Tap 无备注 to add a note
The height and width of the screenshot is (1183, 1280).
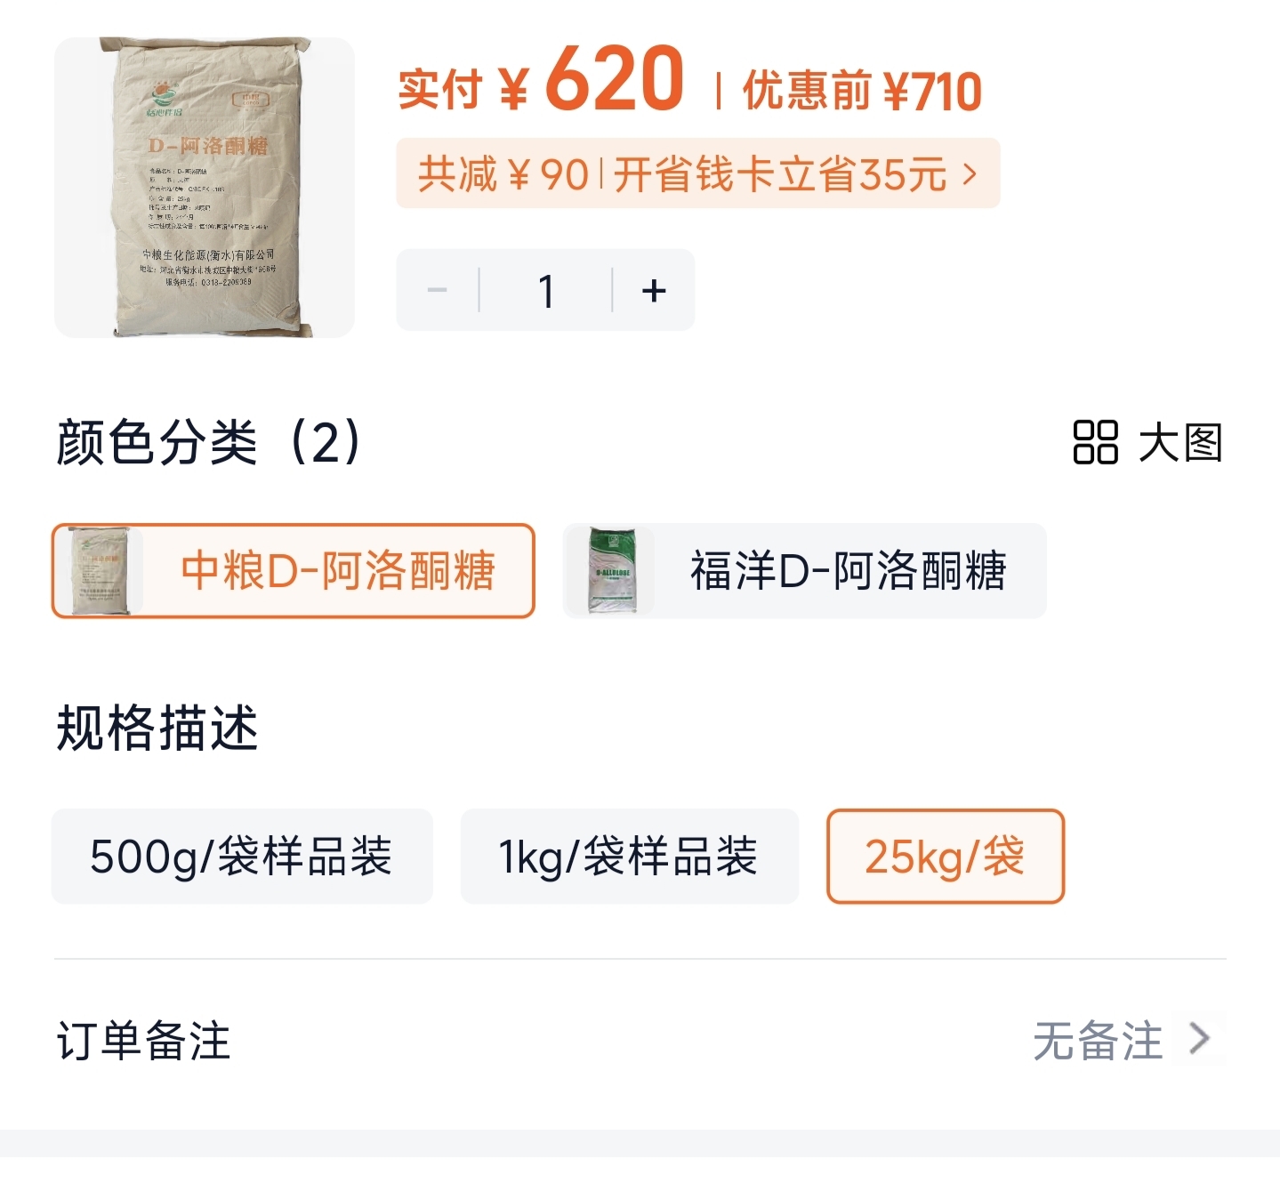coord(1098,1040)
